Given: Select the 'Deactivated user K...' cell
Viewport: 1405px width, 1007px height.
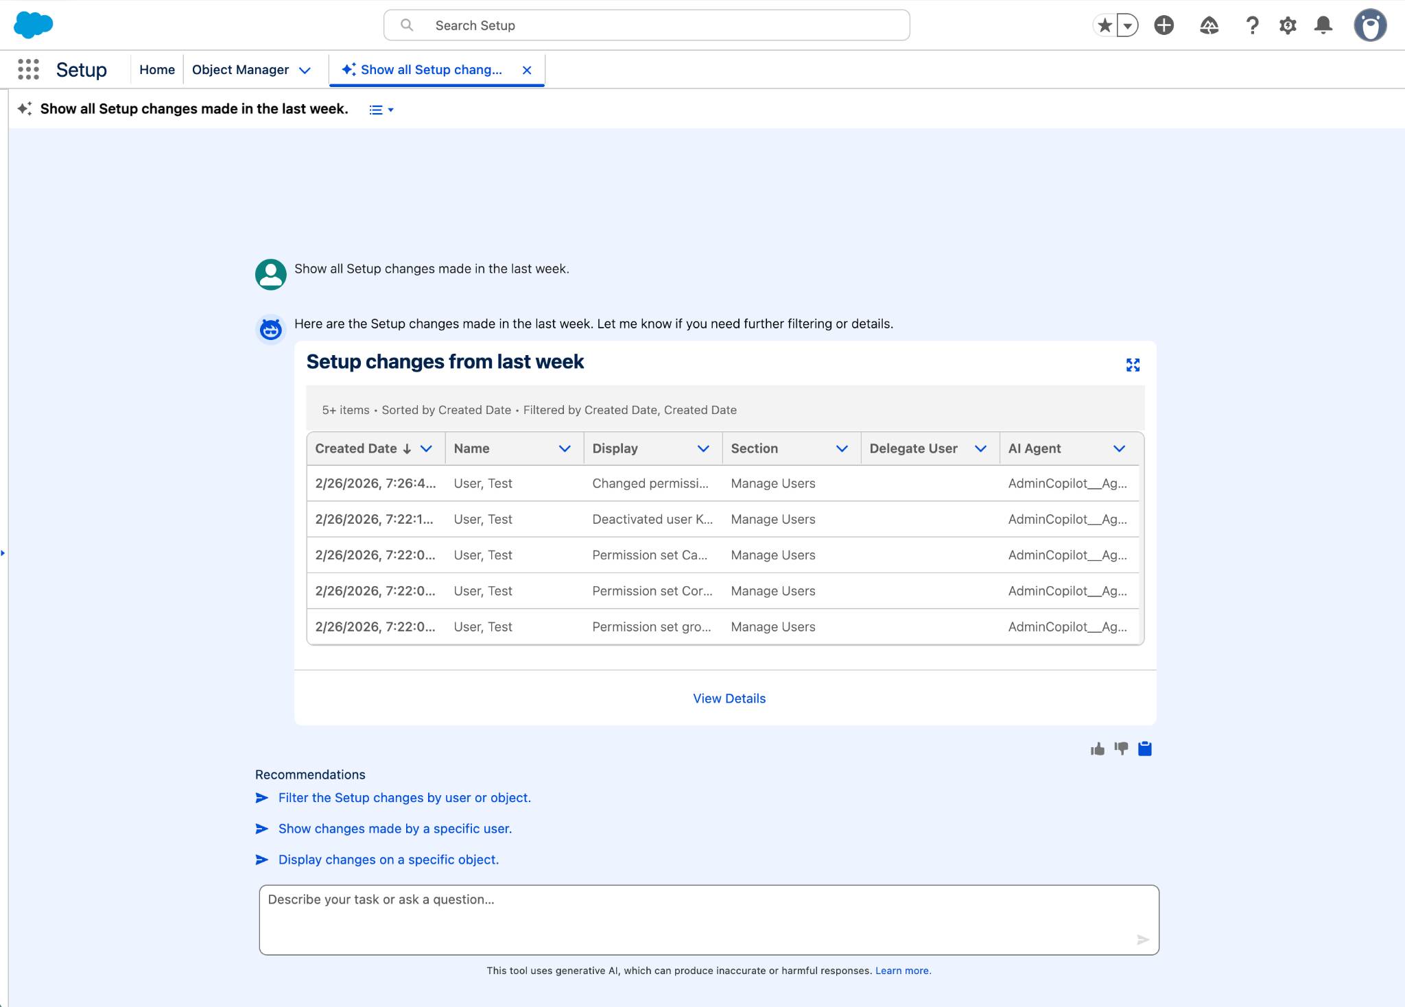Looking at the screenshot, I should coord(652,519).
